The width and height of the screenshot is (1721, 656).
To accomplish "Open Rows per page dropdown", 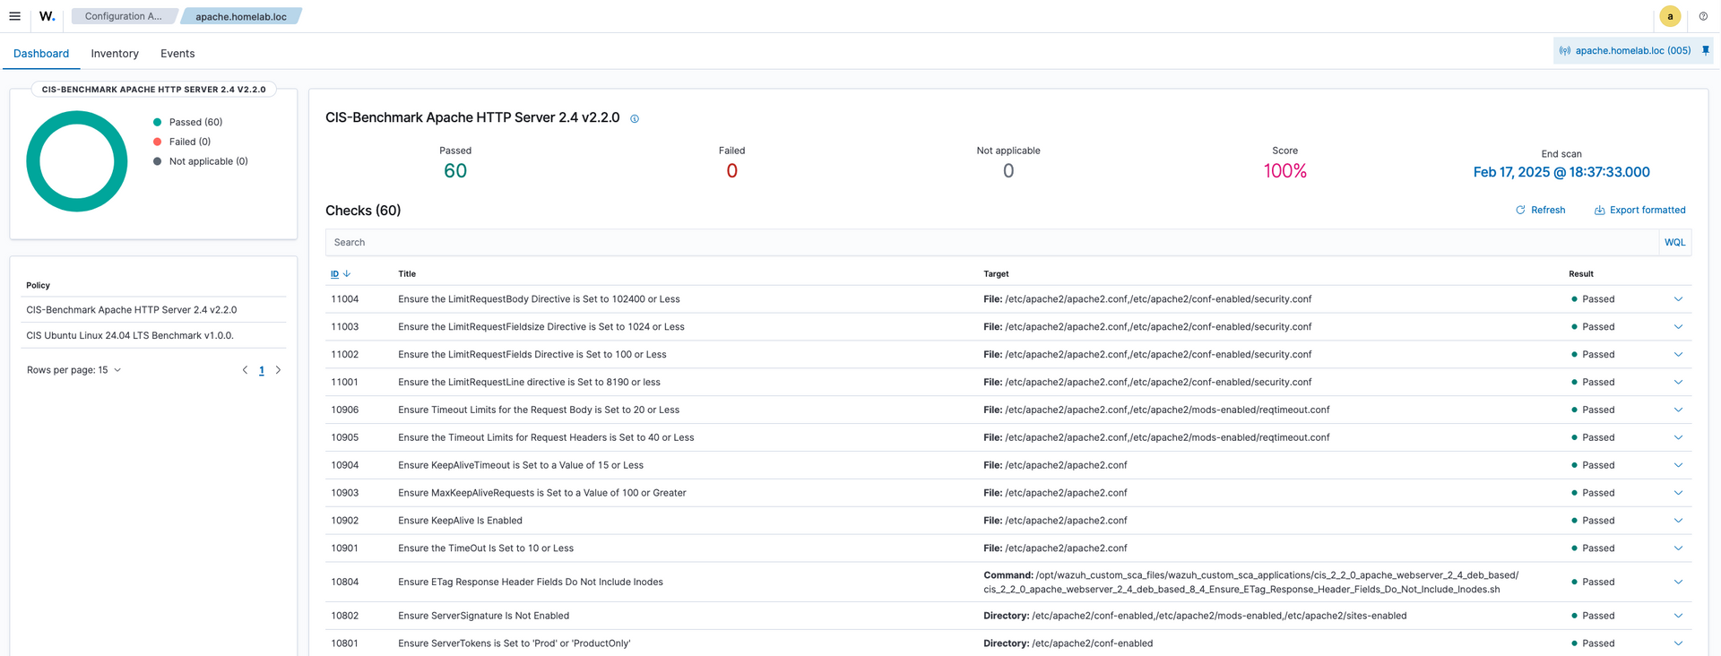I will point(74,370).
